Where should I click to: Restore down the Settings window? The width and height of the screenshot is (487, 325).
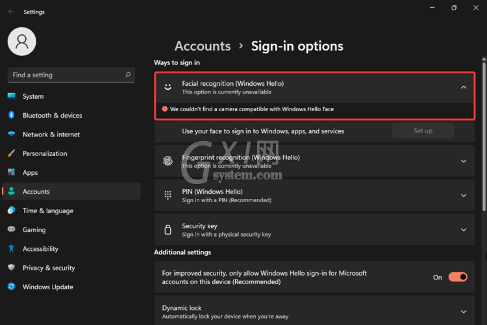(454, 7)
